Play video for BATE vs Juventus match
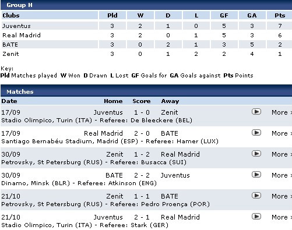This screenshot has width=292, height=230. click(256, 175)
